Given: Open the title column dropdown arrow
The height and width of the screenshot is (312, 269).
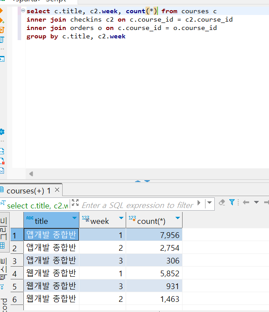Looking at the screenshot, I should point(75,218).
